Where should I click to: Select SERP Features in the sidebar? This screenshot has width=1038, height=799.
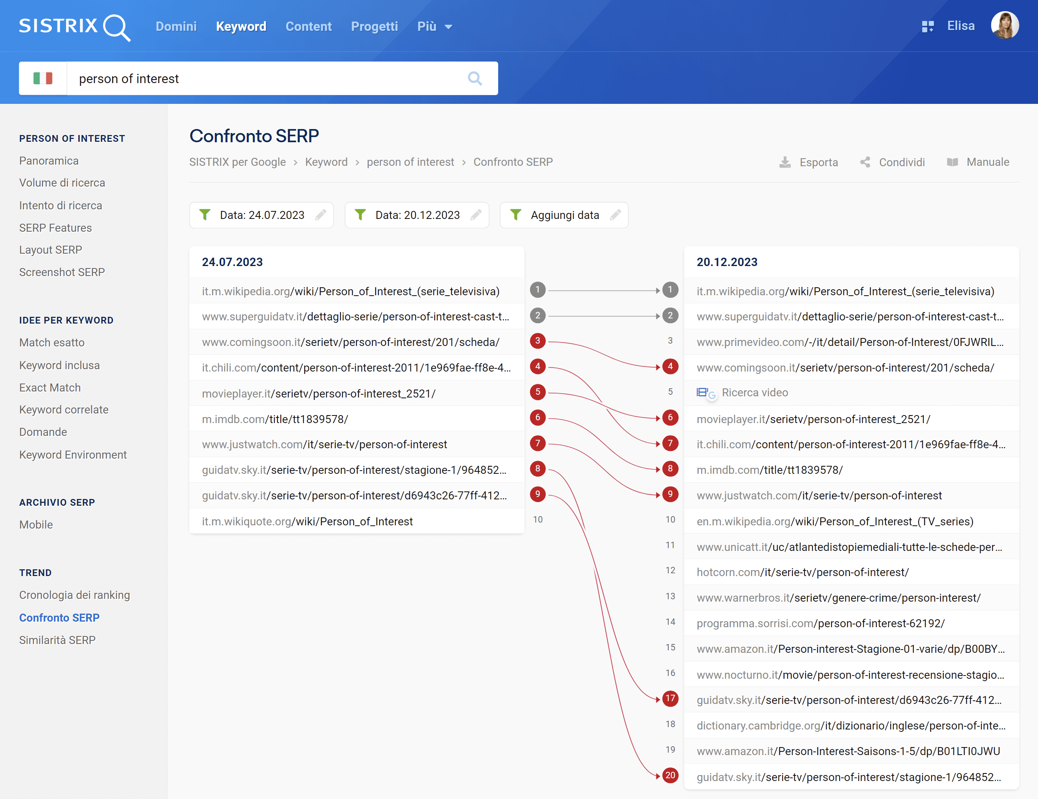point(55,228)
